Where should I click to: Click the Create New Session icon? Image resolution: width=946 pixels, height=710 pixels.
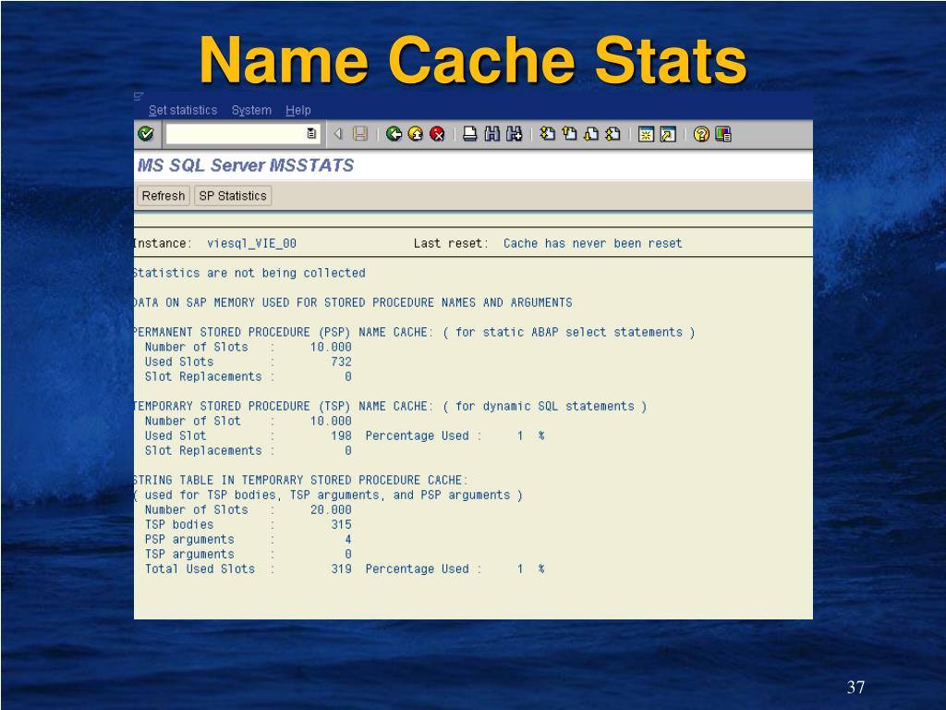coord(646,134)
